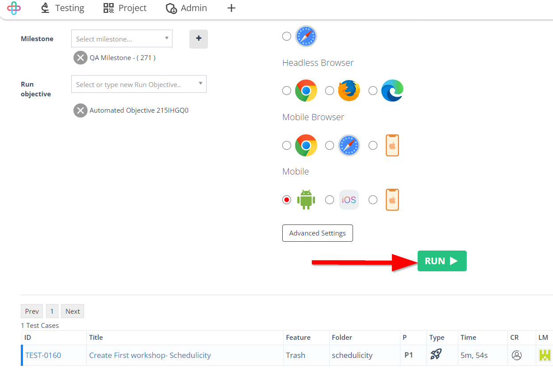
Task: Select the Safari browser radio button at top
Action: pyautogui.click(x=287, y=36)
